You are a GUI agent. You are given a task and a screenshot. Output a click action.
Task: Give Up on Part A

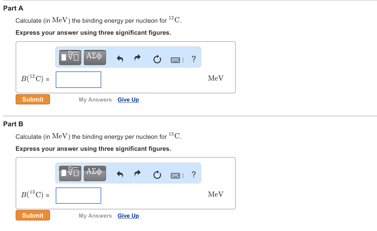(128, 100)
